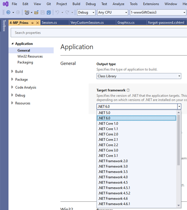The image size is (187, 210).
Task: Choose .NET Framework 3.5
Action: pos(137,171)
